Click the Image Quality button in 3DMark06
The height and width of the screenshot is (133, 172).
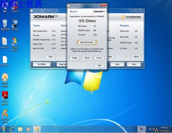62,64
